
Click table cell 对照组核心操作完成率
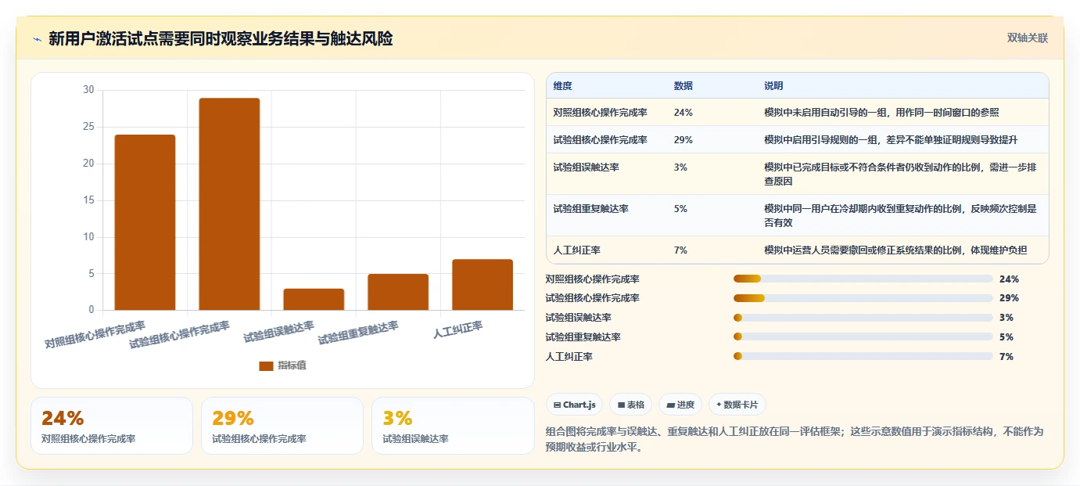coord(600,113)
